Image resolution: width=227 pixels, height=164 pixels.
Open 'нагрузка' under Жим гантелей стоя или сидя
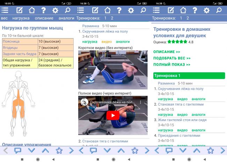[x=165, y=130]
